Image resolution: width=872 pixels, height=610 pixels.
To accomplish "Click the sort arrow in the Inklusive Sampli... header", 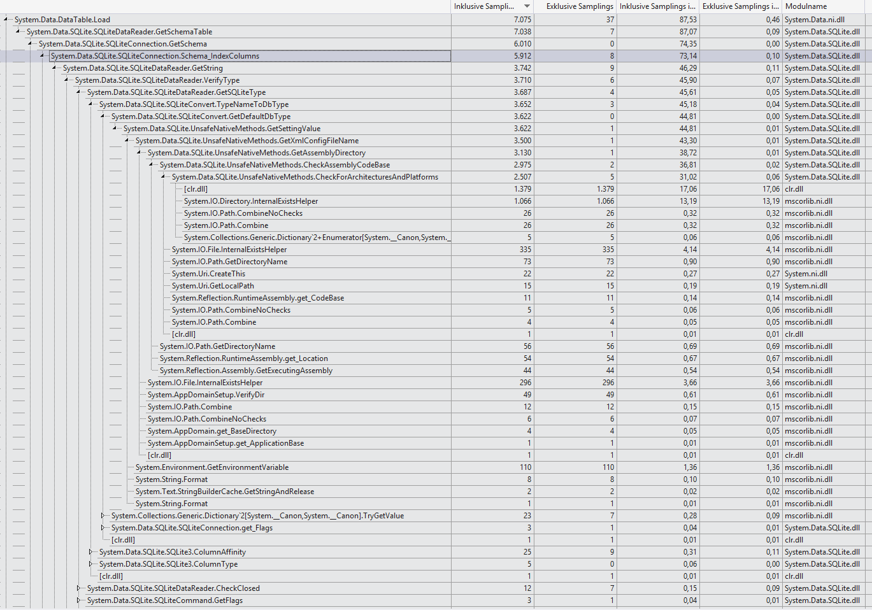I will tap(527, 6).
